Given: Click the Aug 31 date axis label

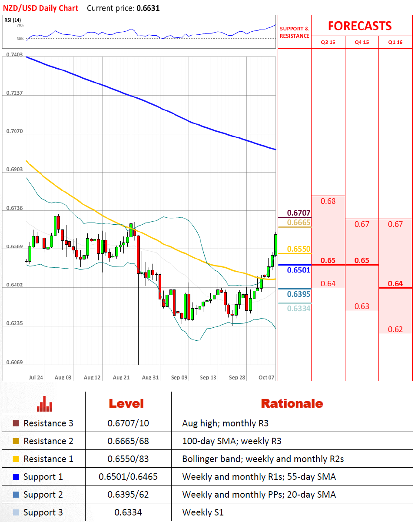Looking at the screenshot, I should [150, 377].
